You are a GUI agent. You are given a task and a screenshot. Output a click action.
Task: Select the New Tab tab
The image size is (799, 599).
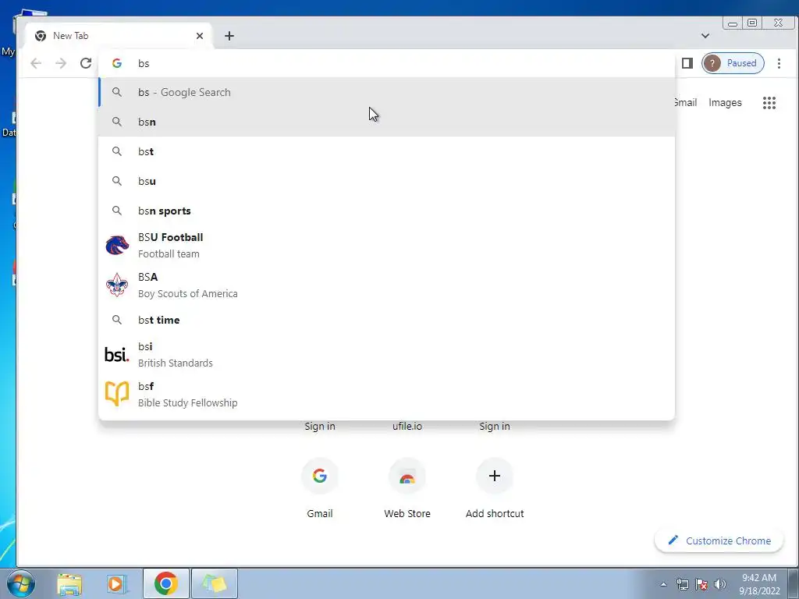coord(119,36)
